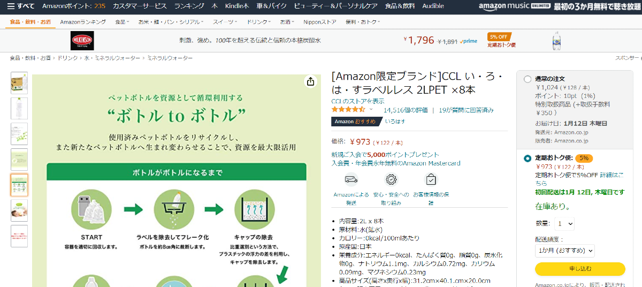Image resolution: width=642 pixels, height=287 pixels.
Task: Click the share icon on product image
Action: (310, 81)
